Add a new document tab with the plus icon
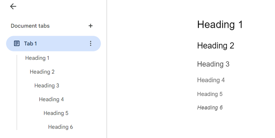The height and width of the screenshot is (138, 275). pos(90,26)
